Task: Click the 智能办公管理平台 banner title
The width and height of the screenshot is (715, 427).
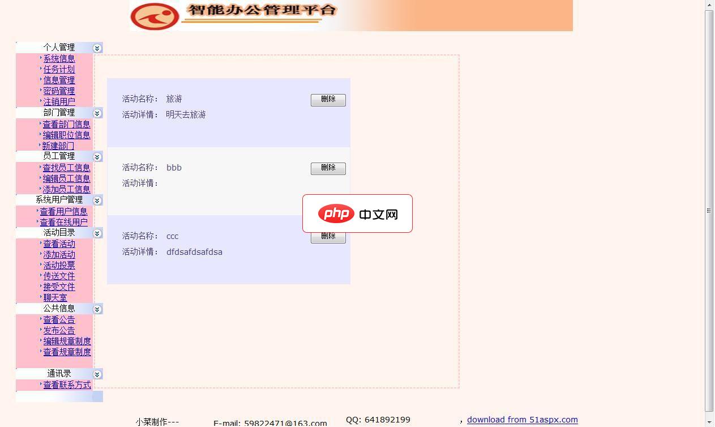Action: point(262,10)
